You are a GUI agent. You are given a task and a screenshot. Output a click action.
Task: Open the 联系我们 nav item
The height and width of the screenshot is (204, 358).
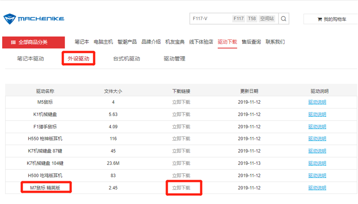point(275,42)
